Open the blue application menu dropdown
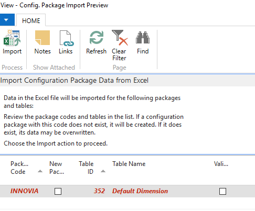 click(7, 20)
